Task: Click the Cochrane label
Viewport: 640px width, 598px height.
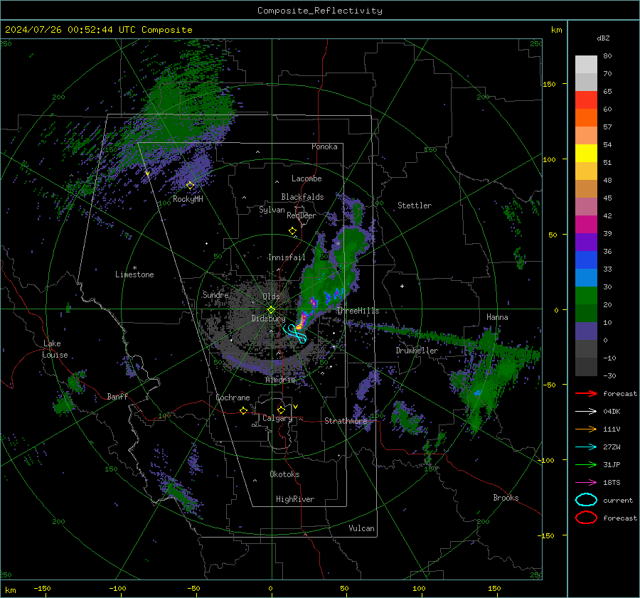Action: pyautogui.click(x=233, y=397)
